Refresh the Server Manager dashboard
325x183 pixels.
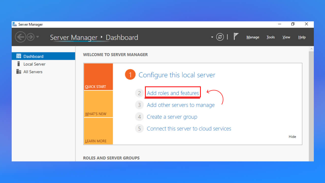(x=220, y=37)
